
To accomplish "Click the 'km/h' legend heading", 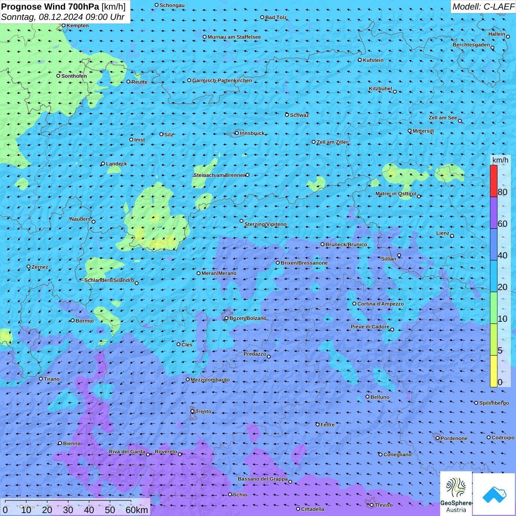I will [501, 160].
